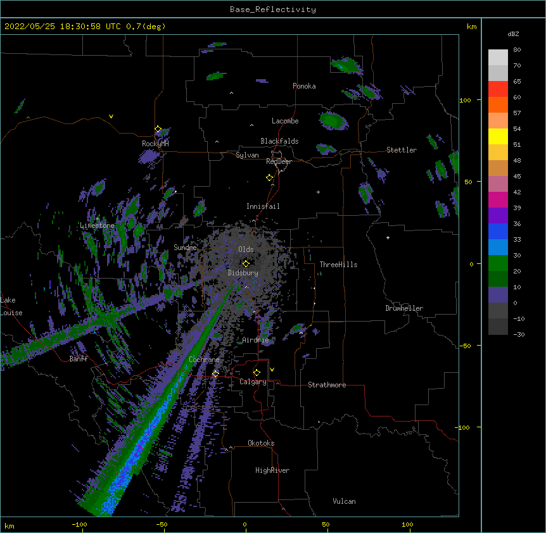Click the yellow marker at Didsbury radar site
This screenshot has width=546, height=533.
click(x=246, y=264)
